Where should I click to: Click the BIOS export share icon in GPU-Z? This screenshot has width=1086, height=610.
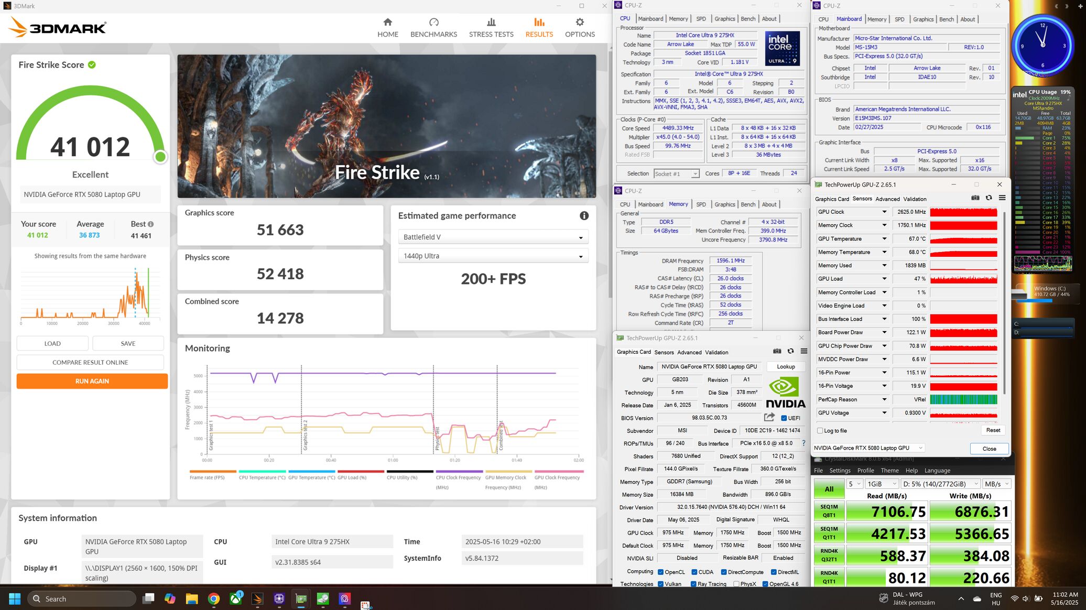coord(769,417)
